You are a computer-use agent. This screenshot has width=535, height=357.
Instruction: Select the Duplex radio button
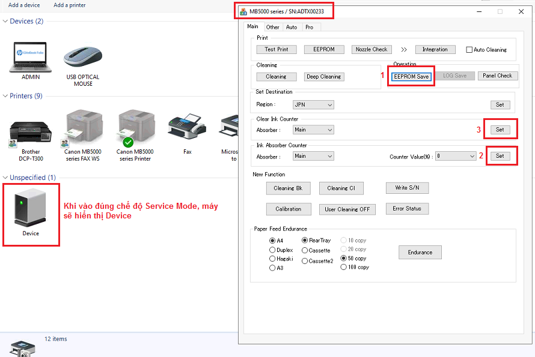click(x=272, y=250)
